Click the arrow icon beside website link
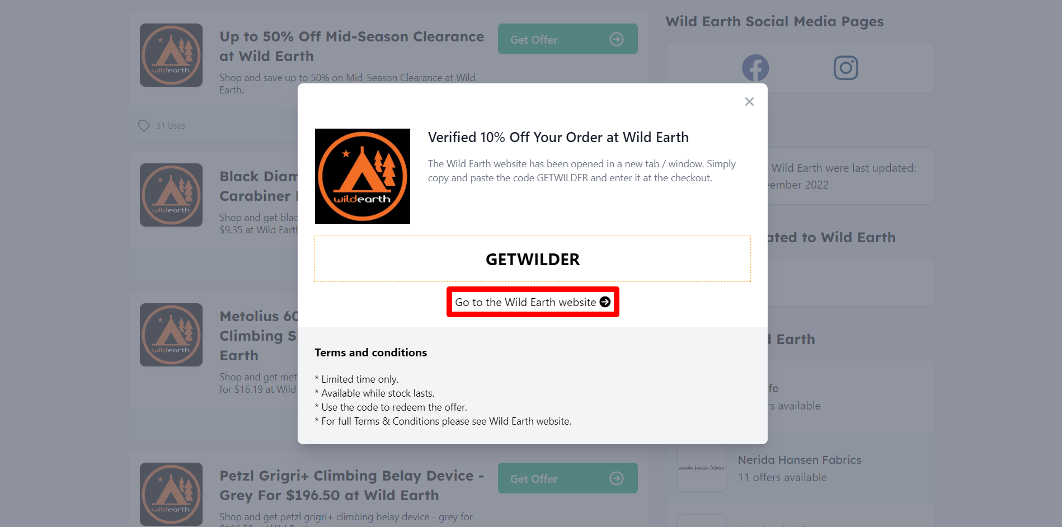The height and width of the screenshot is (527, 1062). pos(605,302)
